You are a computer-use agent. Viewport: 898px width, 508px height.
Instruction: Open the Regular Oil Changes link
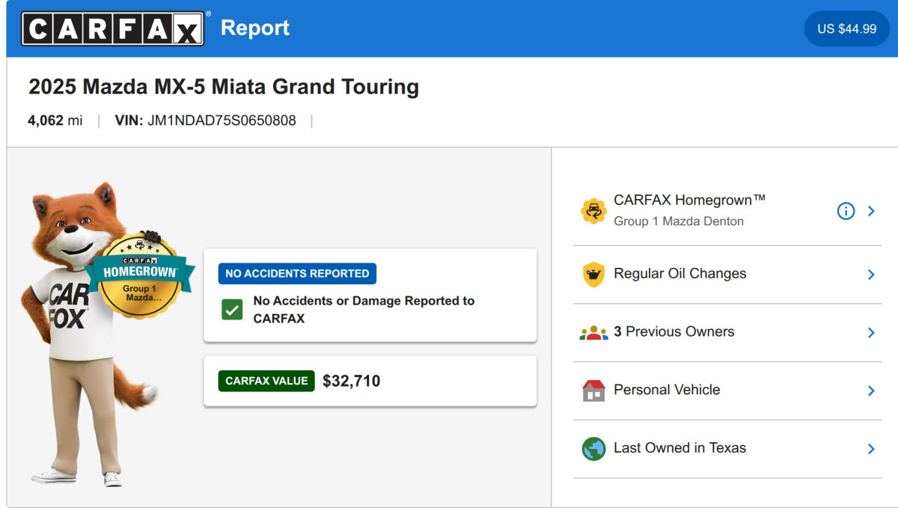click(679, 274)
